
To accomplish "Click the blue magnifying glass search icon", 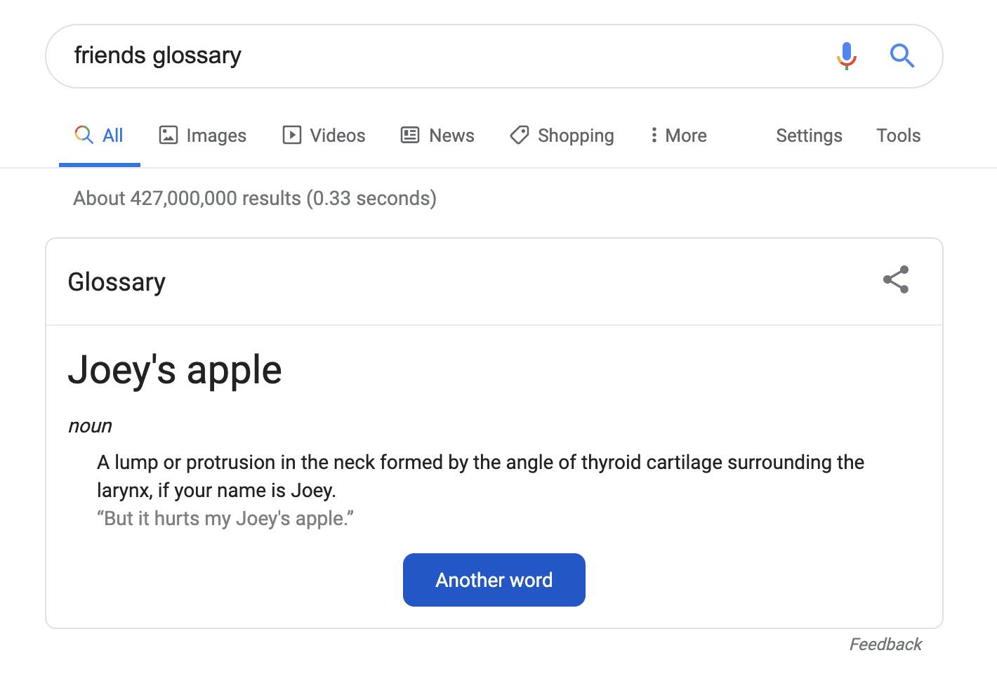I will click(x=902, y=55).
